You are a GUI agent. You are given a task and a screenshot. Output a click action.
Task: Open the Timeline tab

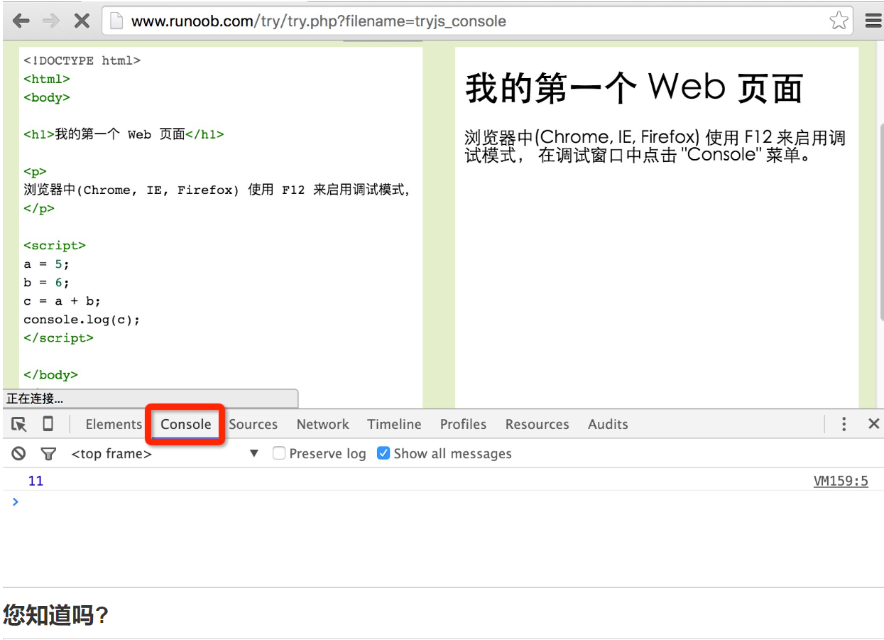pyautogui.click(x=394, y=424)
